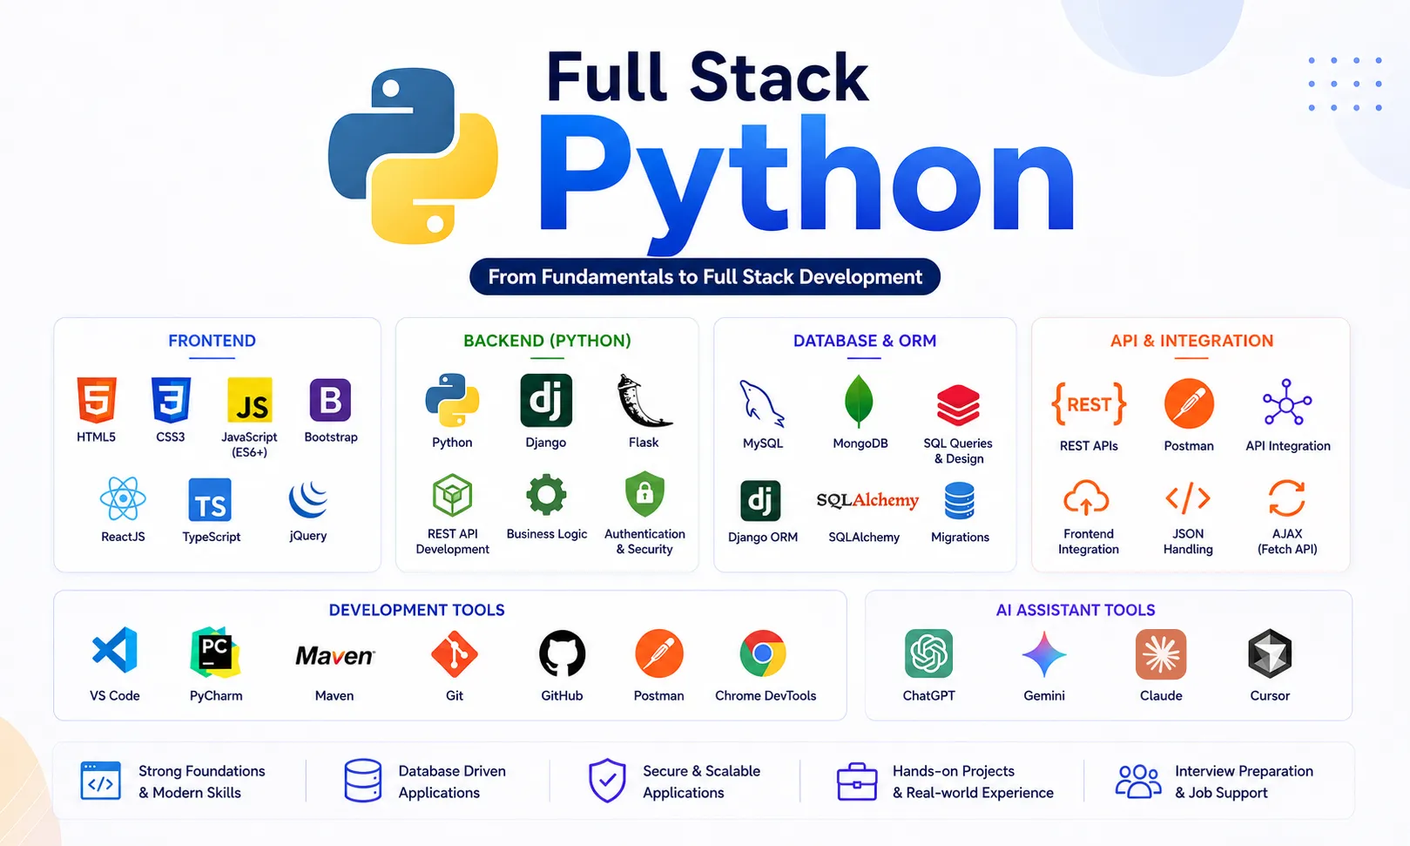Click the API & INTEGRATION section heading
This screenshot has height=846, width=1410.
[x=1191, y=341]
